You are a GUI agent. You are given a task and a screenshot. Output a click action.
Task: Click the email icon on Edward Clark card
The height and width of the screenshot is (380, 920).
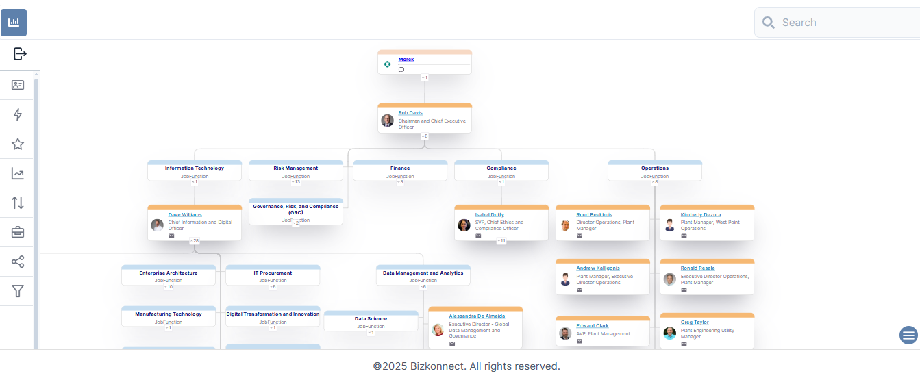580,342
